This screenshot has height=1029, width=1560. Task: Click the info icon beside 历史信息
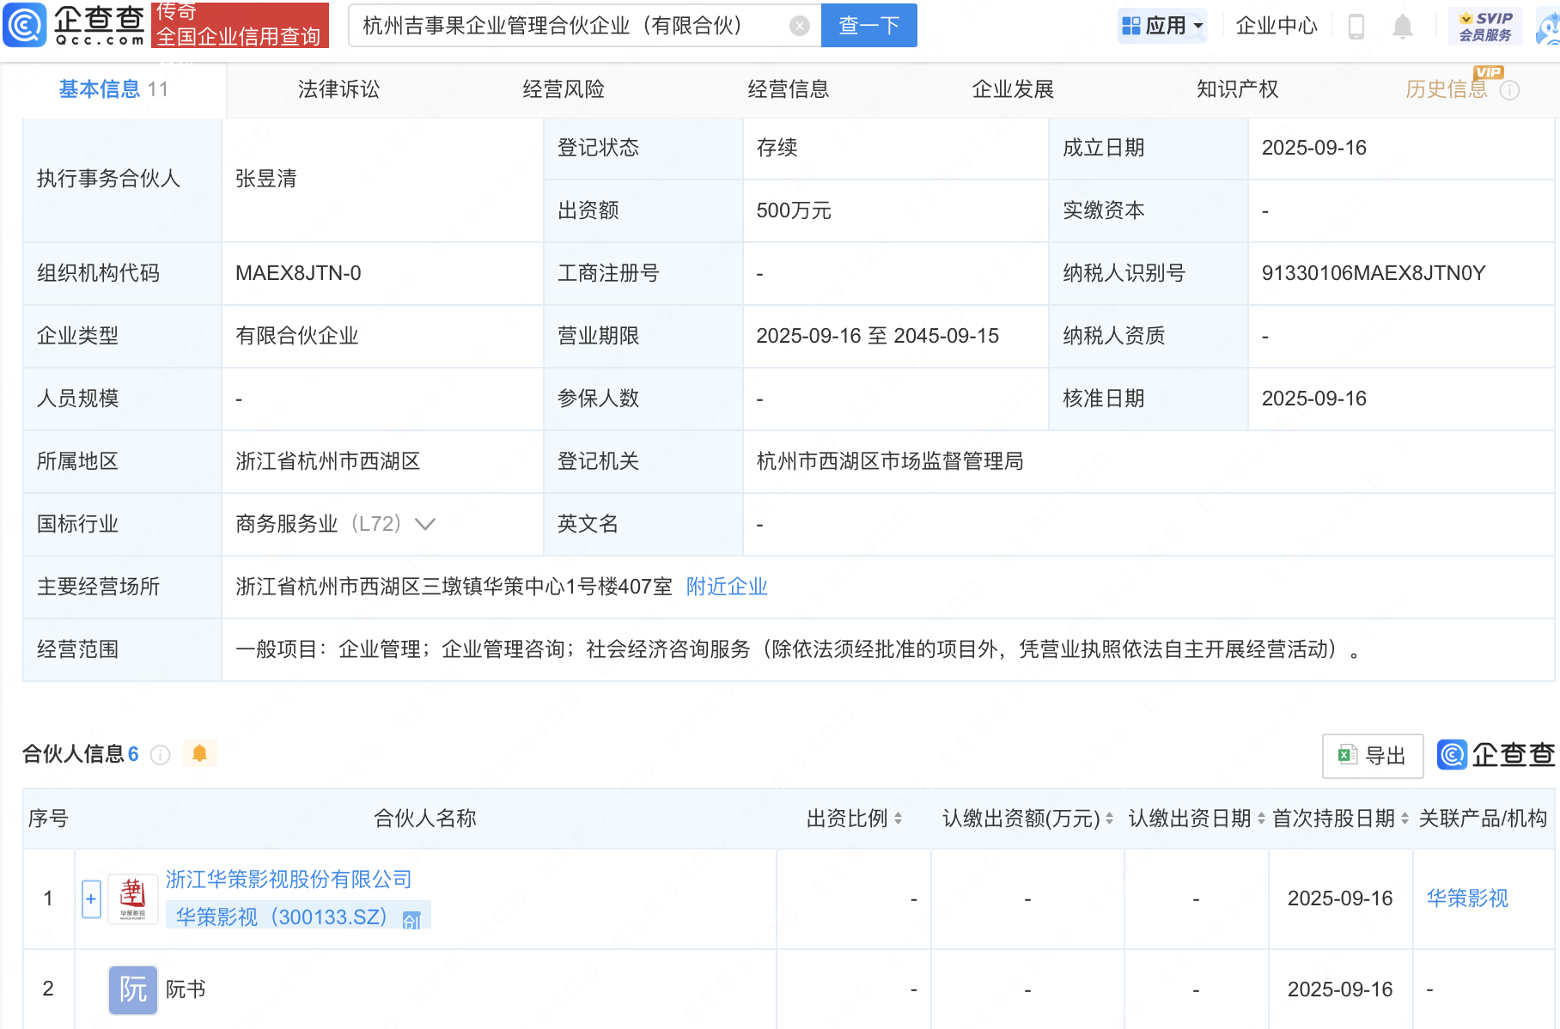pos(1509,90)
